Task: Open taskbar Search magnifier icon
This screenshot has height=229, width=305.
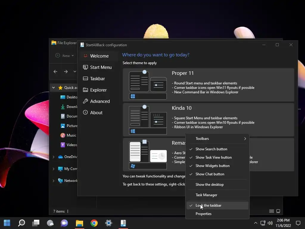Action: [x=21, y=223]
